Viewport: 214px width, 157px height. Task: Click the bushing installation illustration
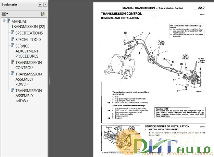(121, 138)
